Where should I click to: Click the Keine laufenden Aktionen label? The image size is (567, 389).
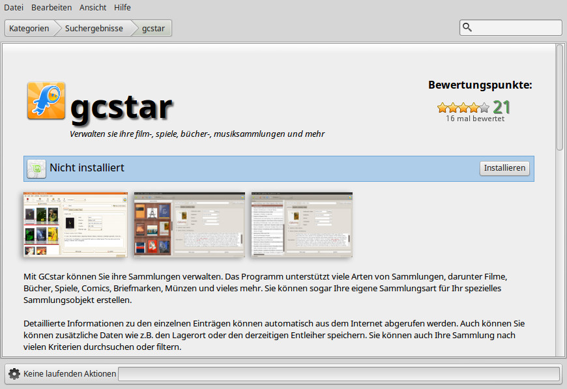point(70,374)
